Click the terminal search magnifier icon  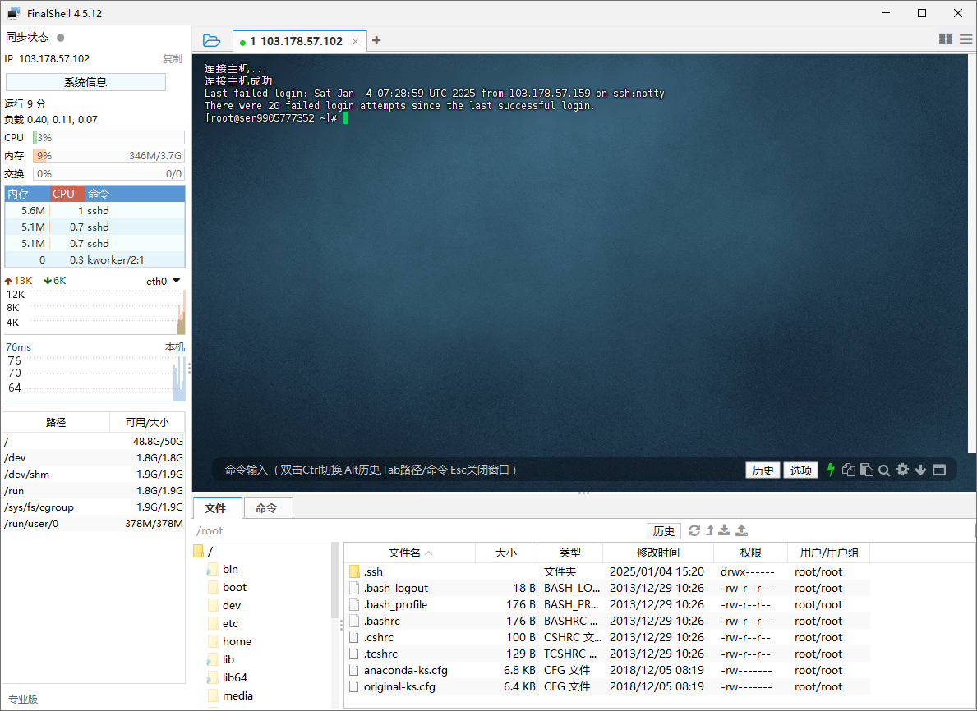coord(884,470)
